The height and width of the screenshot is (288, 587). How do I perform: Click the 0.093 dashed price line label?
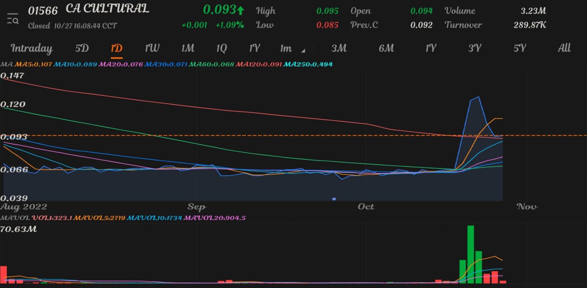pos(14,137)
